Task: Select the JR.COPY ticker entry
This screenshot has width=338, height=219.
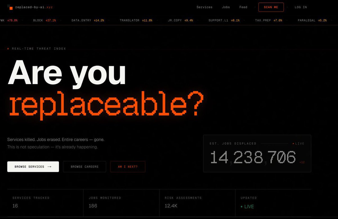Action: (181, 21)
